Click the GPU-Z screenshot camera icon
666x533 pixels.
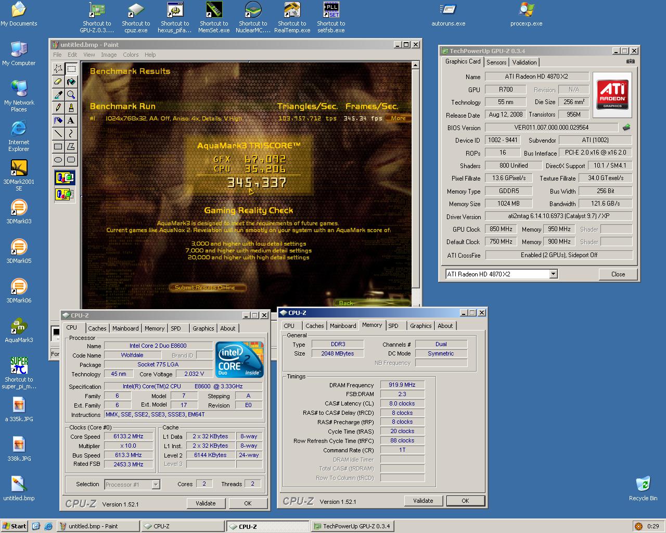[x=630, y=61]
